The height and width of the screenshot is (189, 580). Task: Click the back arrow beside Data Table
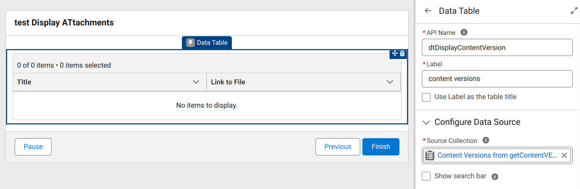click(428, 11)
